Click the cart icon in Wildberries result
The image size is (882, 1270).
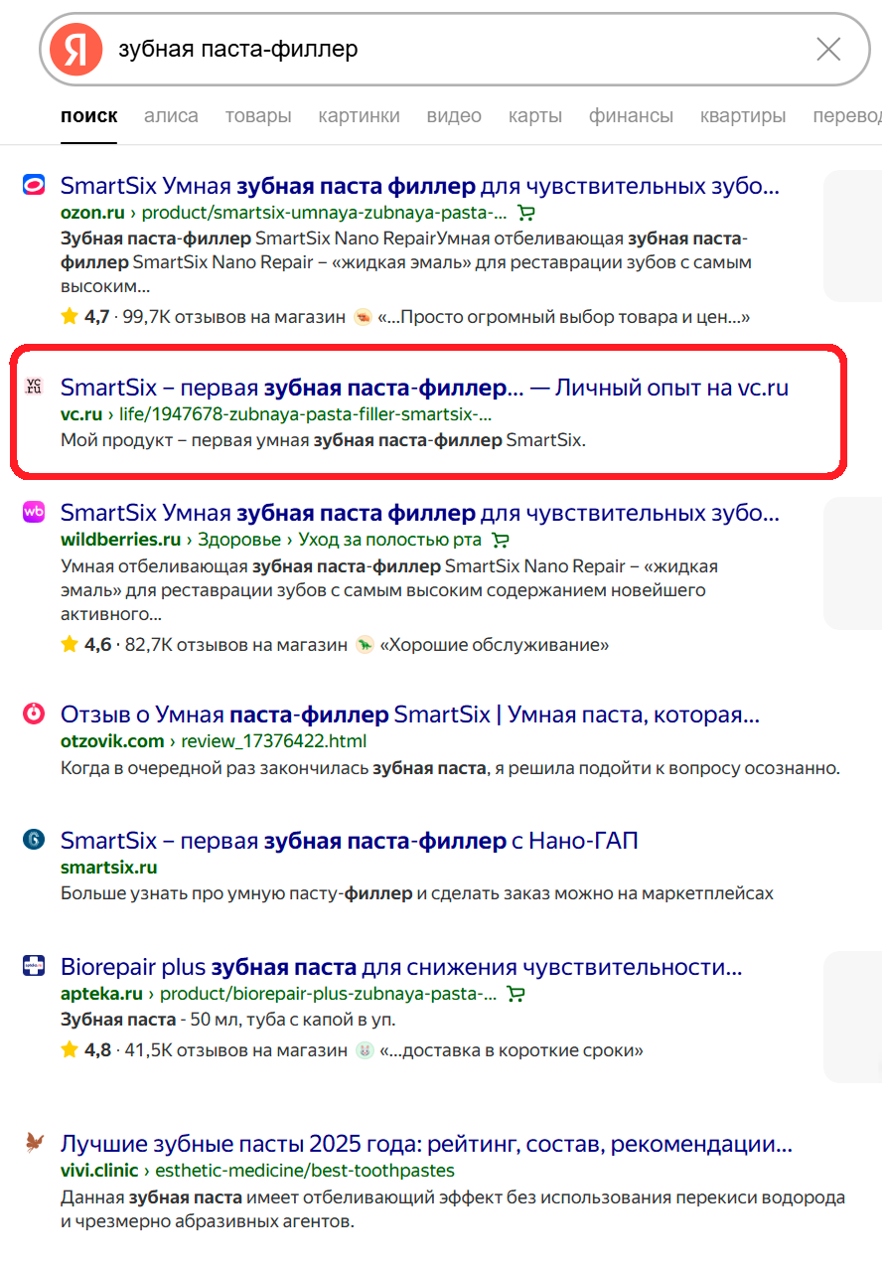[x=501, y=541]
